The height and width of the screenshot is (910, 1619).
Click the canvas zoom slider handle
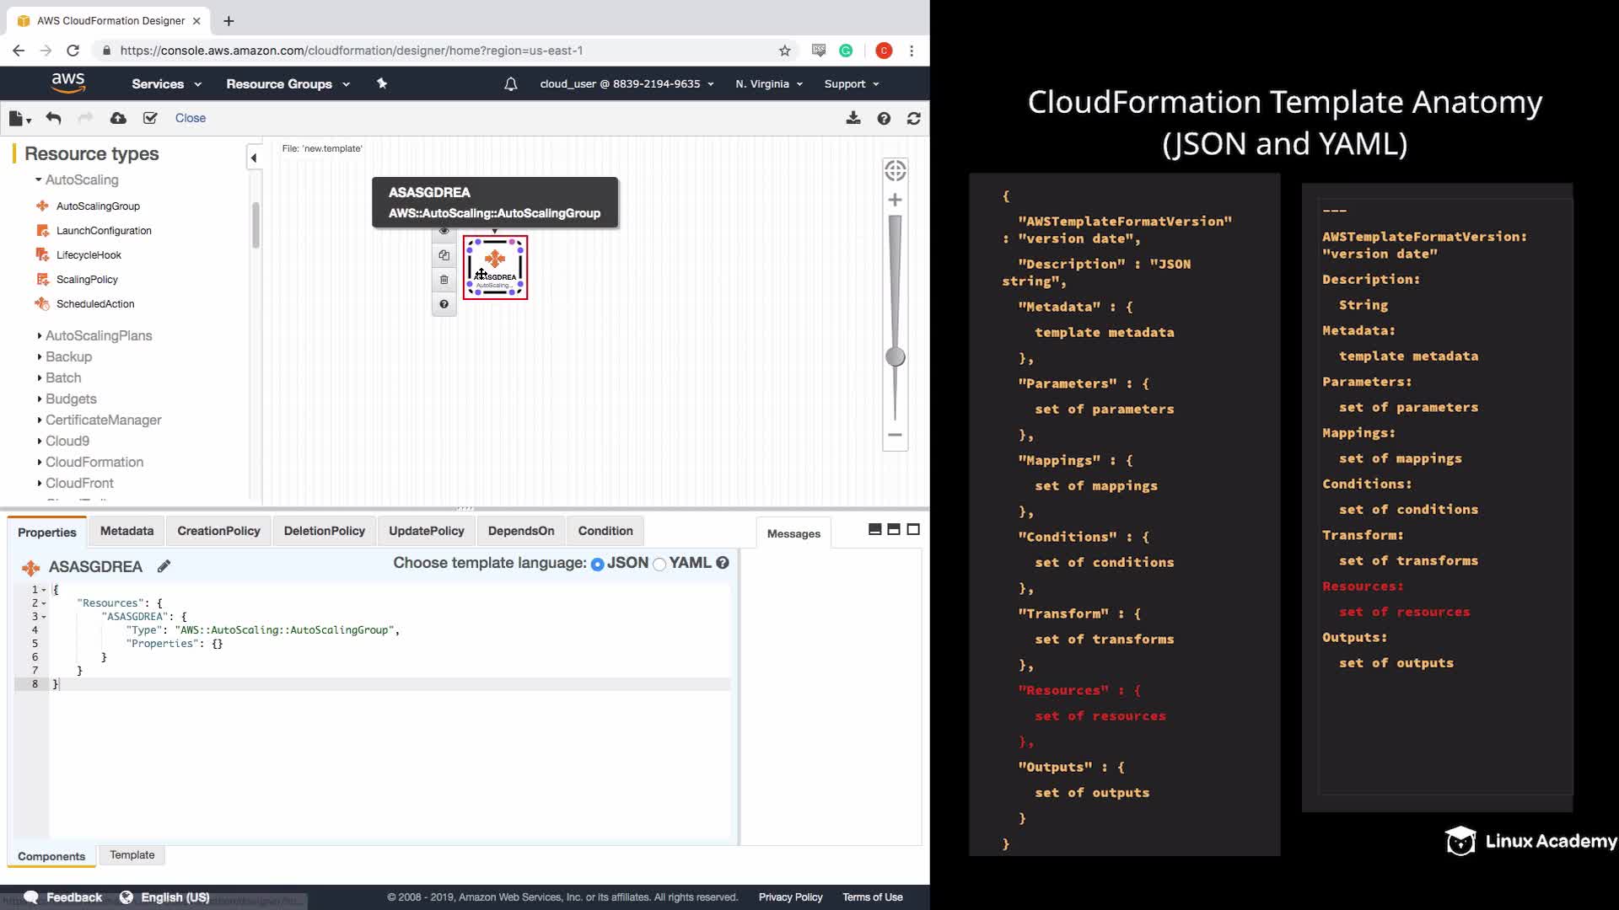coord(895,356)
